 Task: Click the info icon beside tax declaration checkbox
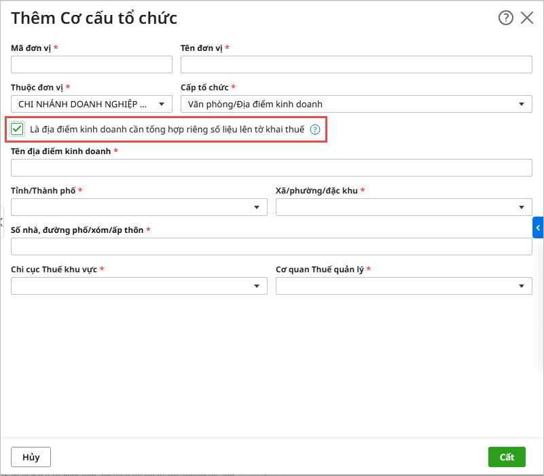(x=315, y=129)
